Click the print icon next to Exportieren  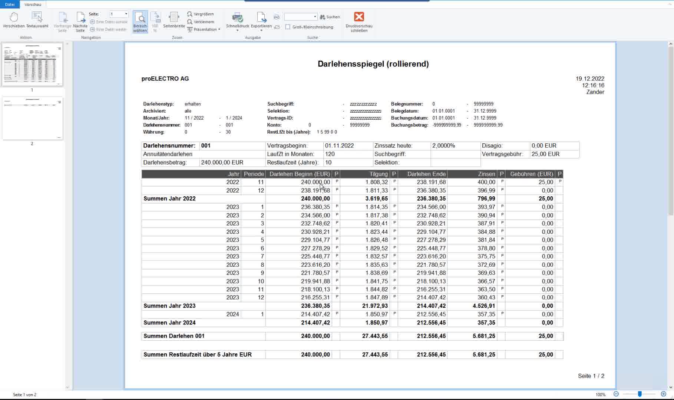click(x=277, y=17)
